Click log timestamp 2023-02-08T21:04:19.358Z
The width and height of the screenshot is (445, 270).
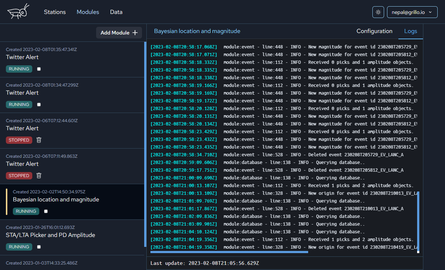pyautogui.click(x=184, y=247)
